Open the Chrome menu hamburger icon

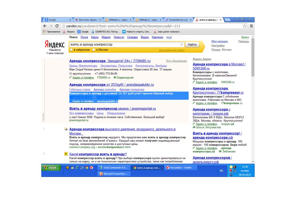pyautogui.click(x=251, y=26)
